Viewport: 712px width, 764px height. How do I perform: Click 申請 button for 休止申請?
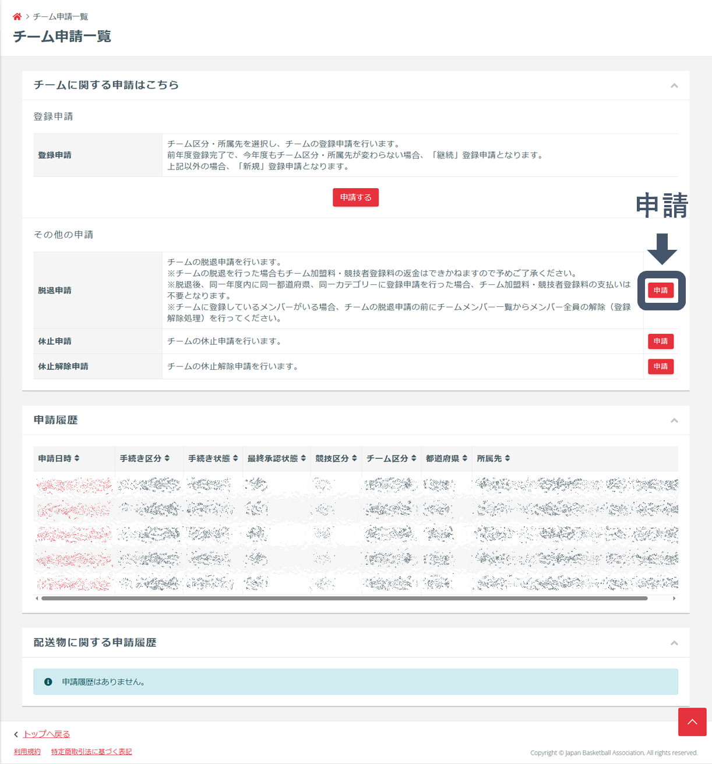tap(661, 341)
